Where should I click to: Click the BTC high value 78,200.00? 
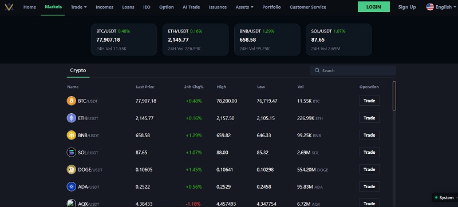click(x=227, y=101)
